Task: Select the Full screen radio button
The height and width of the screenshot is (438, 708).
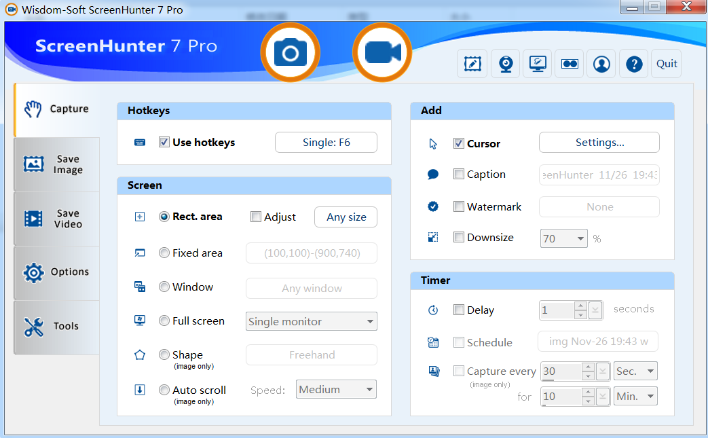Action: coord(164,321)
